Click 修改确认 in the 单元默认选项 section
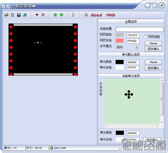This screenshot has height=153, width=168. (x=153, y=68)
